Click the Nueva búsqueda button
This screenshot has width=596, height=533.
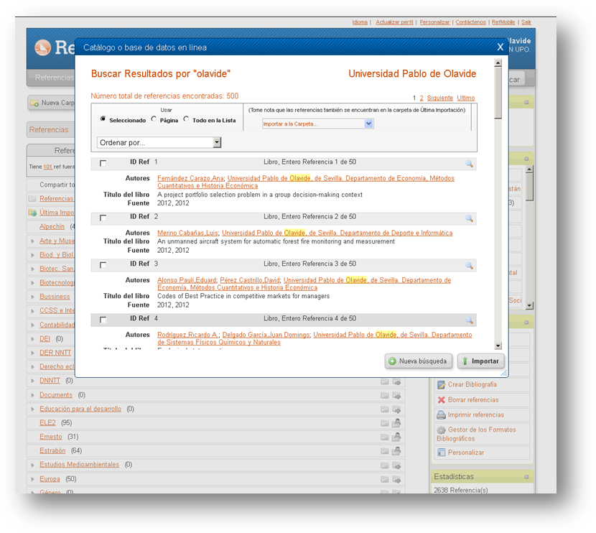tap(419, 361)
